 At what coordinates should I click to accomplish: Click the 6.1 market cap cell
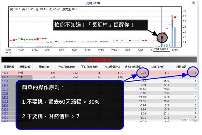point(167,73)
